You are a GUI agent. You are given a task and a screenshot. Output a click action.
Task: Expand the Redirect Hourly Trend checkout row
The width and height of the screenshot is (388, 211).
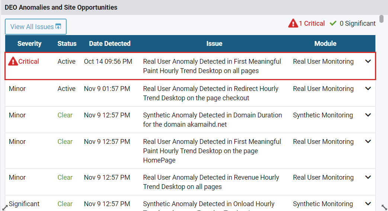[368, 88]
